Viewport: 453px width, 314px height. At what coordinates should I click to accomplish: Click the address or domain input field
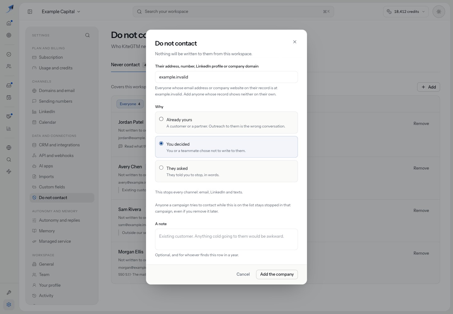coord(226,77)
